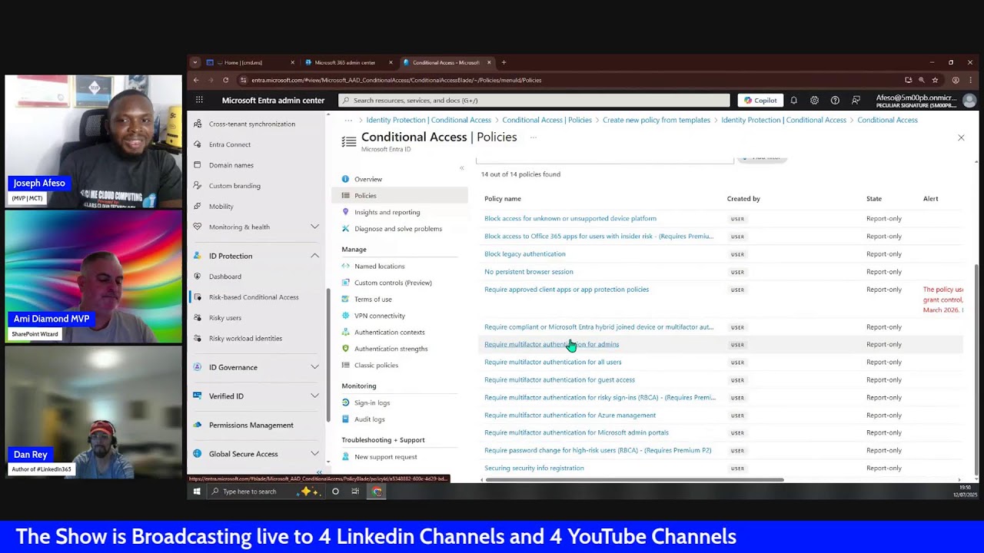984x553 pixels.
Task: Open Risky users in sidebar
Action: coord(224,318)
